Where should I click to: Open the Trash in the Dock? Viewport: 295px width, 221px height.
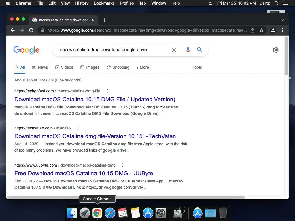coord(223,213)
